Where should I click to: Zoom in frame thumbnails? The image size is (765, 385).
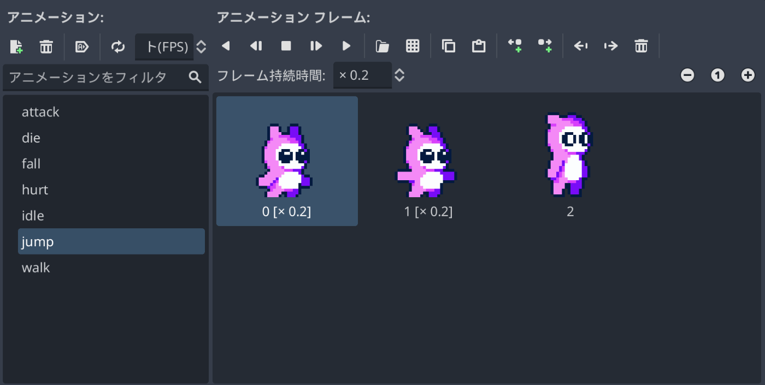point(748,75)
